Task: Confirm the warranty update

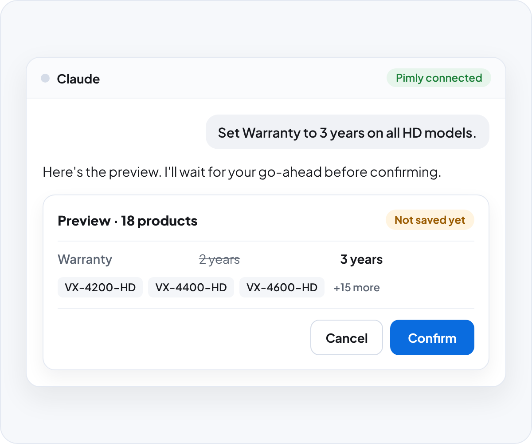Action: pos(432,337)
